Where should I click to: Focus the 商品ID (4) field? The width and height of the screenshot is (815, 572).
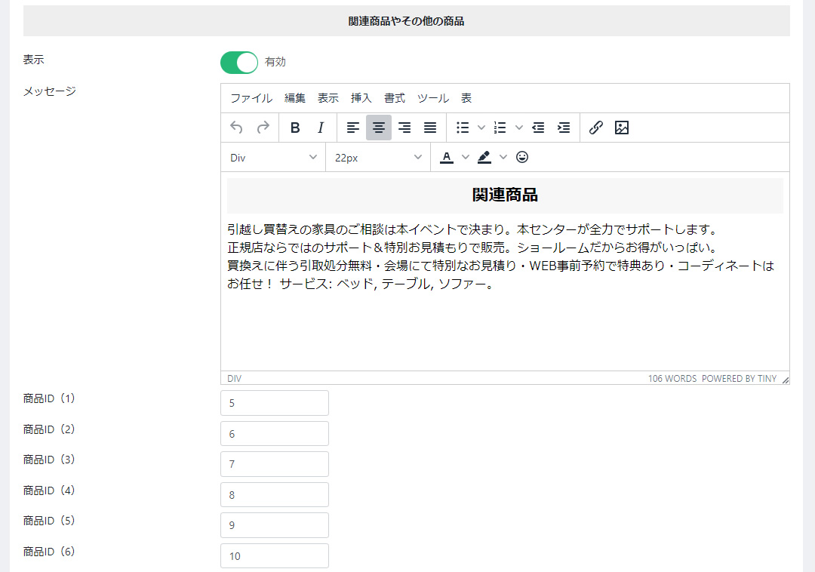[x=275, y=494]
